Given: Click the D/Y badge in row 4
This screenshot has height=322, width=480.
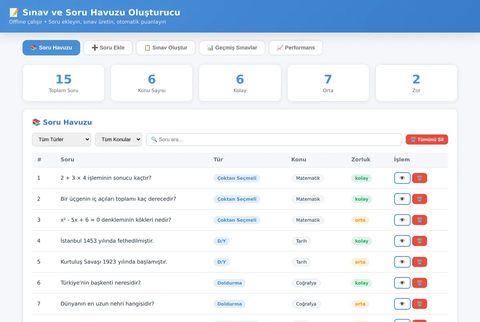Looking at the screenshot, I should point(222,241).
